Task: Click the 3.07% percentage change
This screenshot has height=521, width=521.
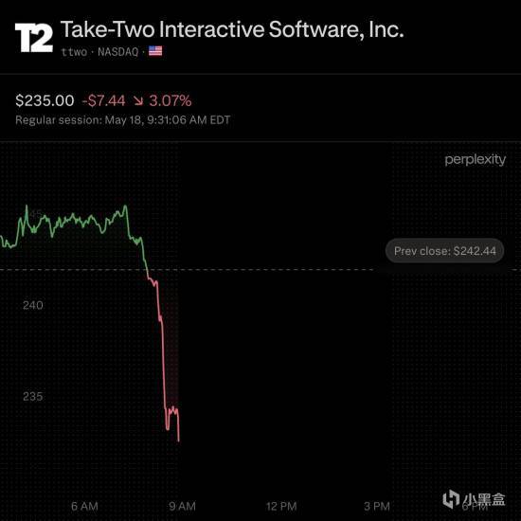Action: pyautogui.click(x=171, y=100)
